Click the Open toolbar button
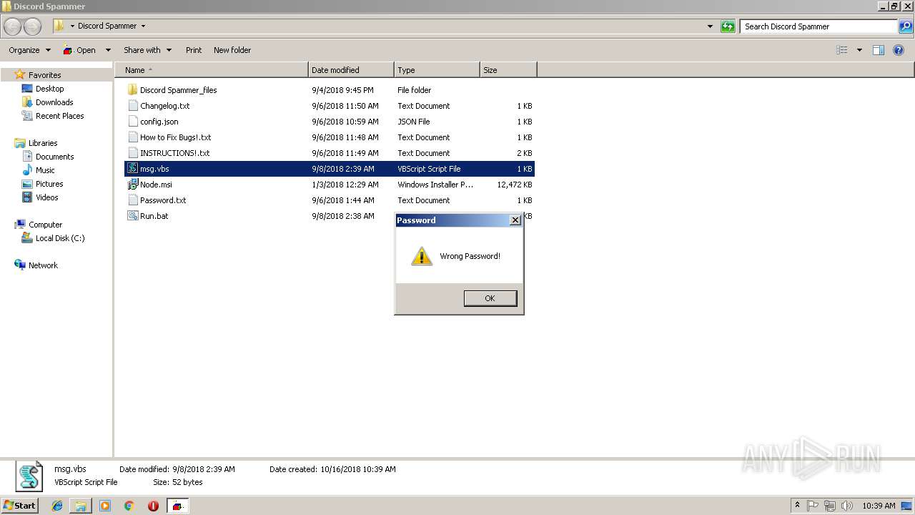The height and width of the screenshot is (515, 915). pyautogui.click(x=79, y=50)
